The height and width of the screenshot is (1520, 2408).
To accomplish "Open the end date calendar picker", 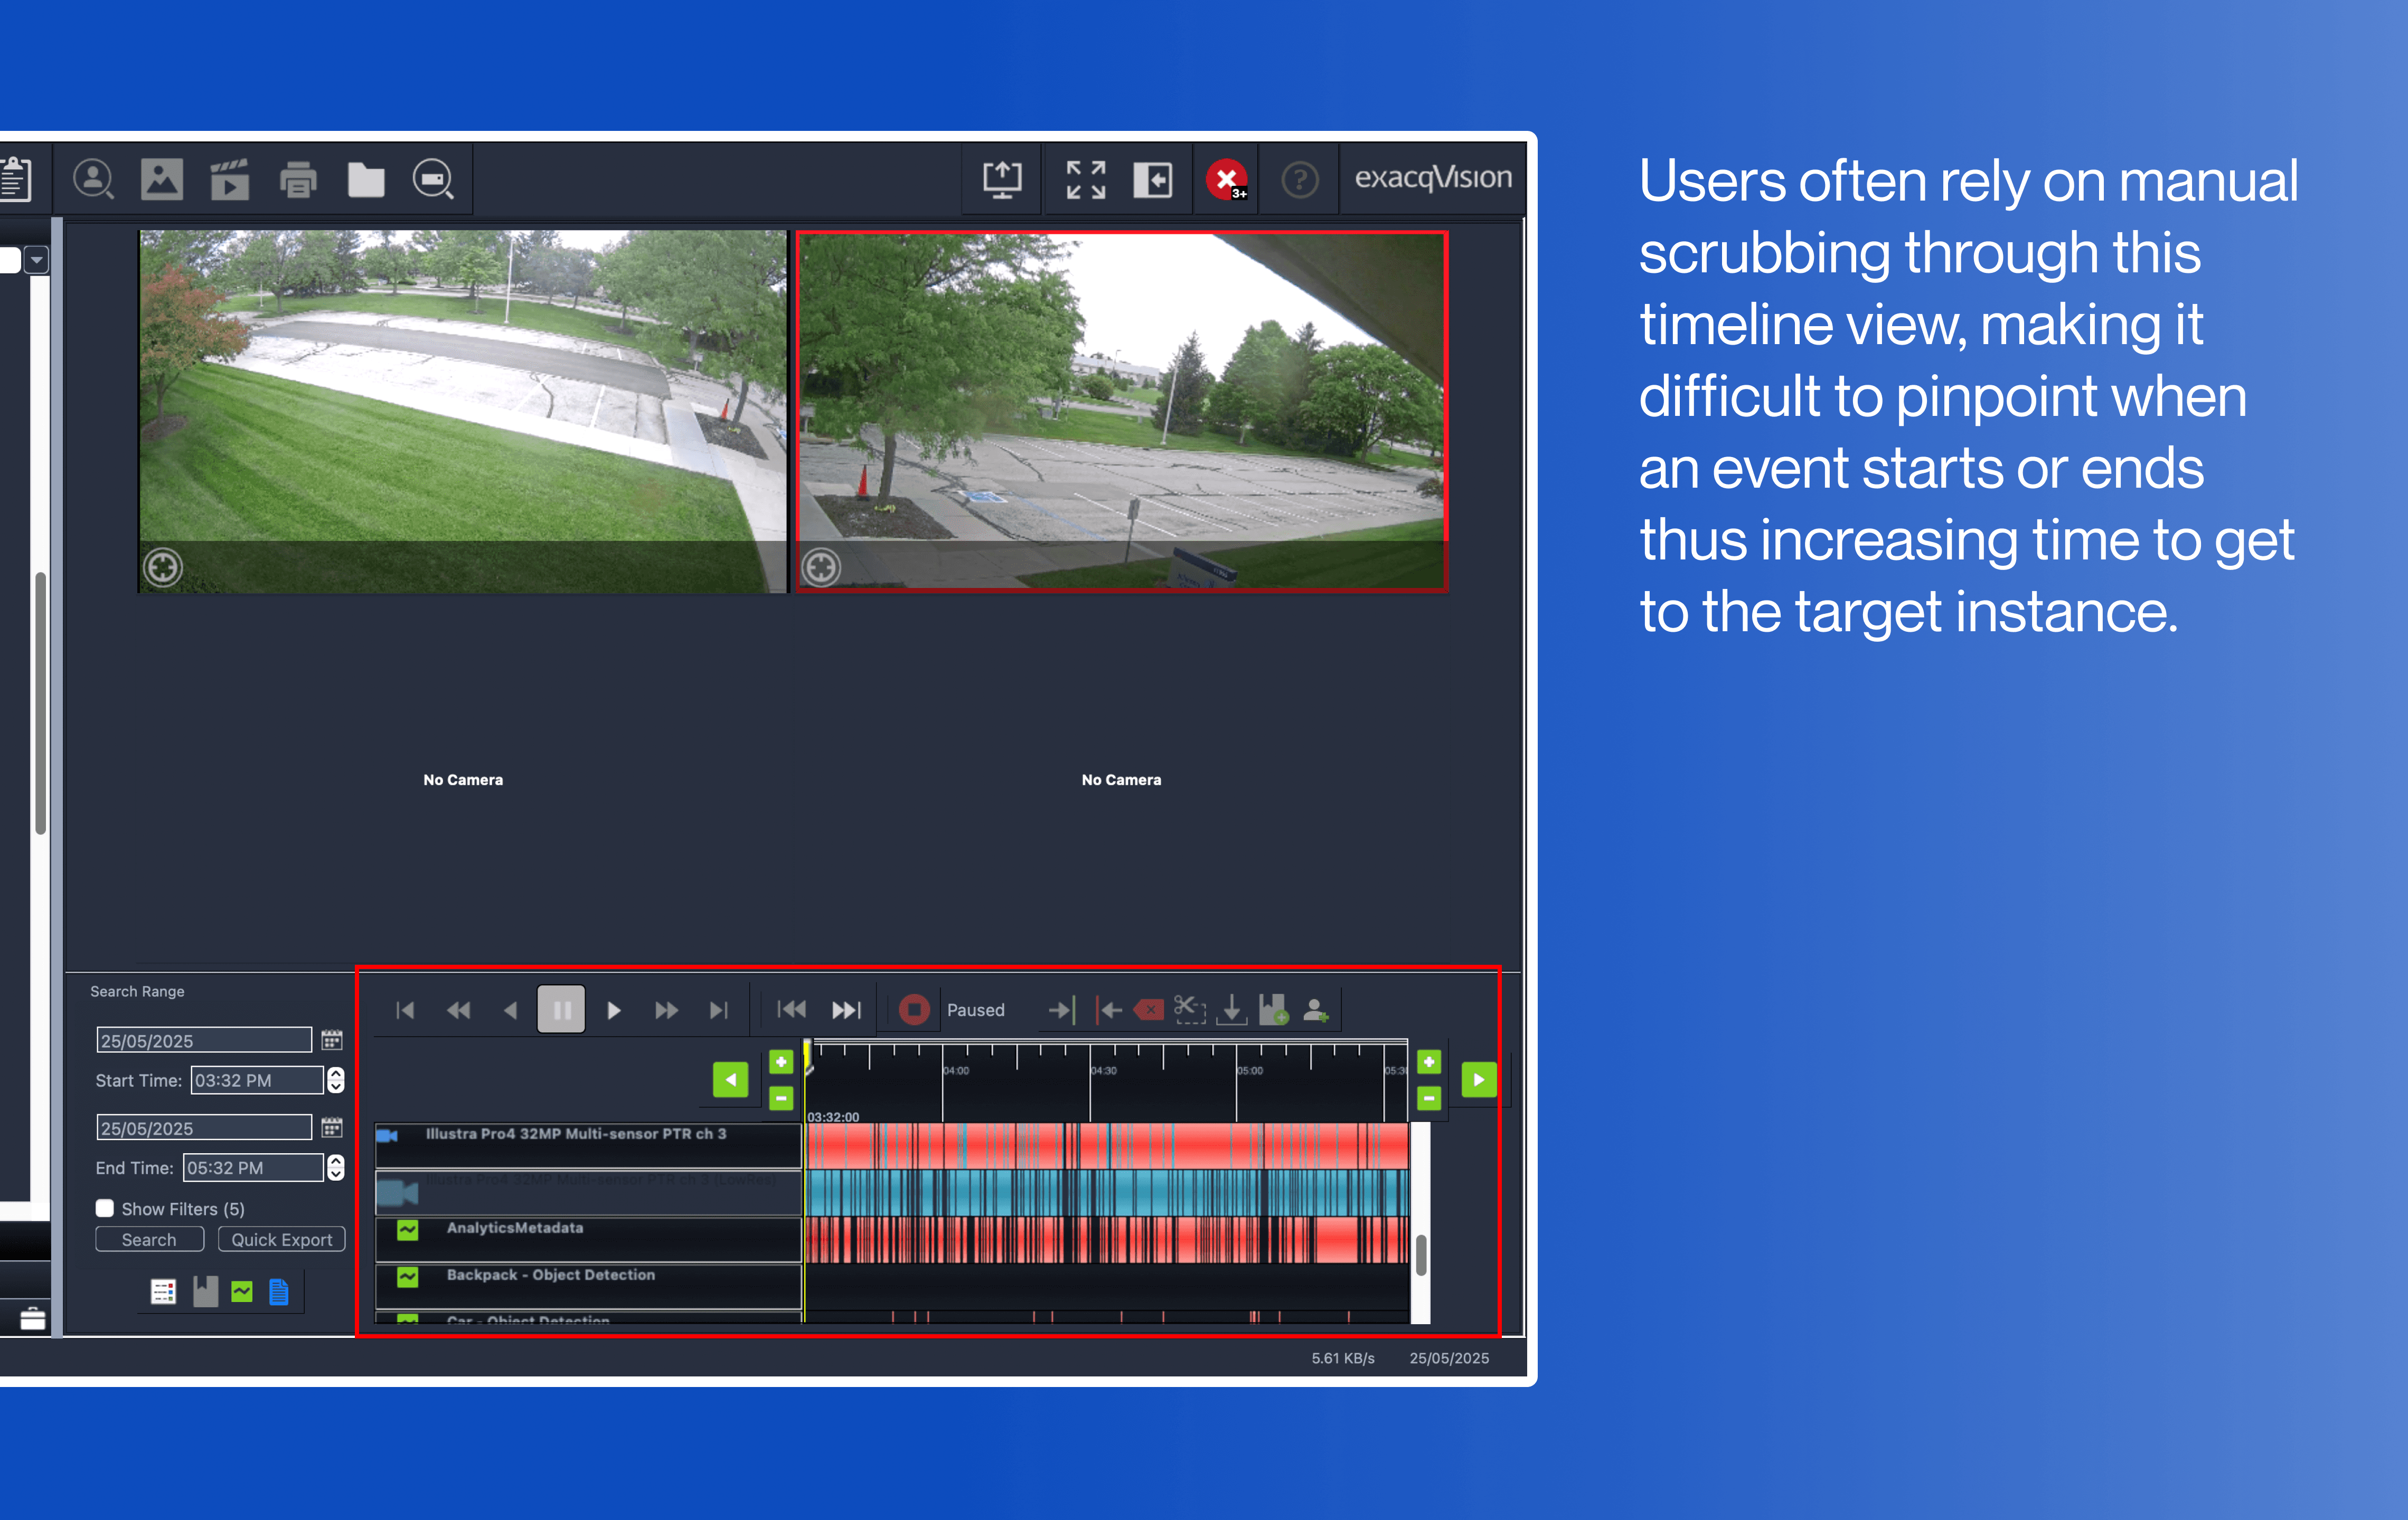I will [332, 1128].
